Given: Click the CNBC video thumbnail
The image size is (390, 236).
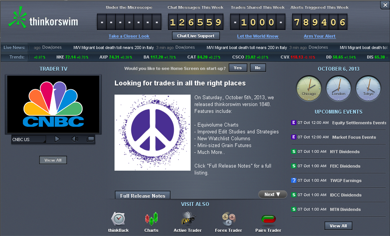Looking at the screenshot, I should tap(53, 105).
